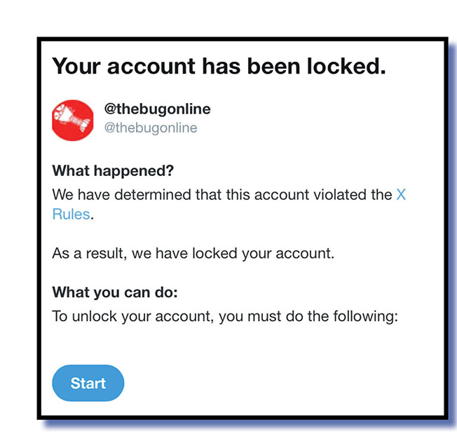Viewport: 457px width, 436px height.
Task: Click the 'As a result, we have locked' sentence
Action: [x=193, y=253]
